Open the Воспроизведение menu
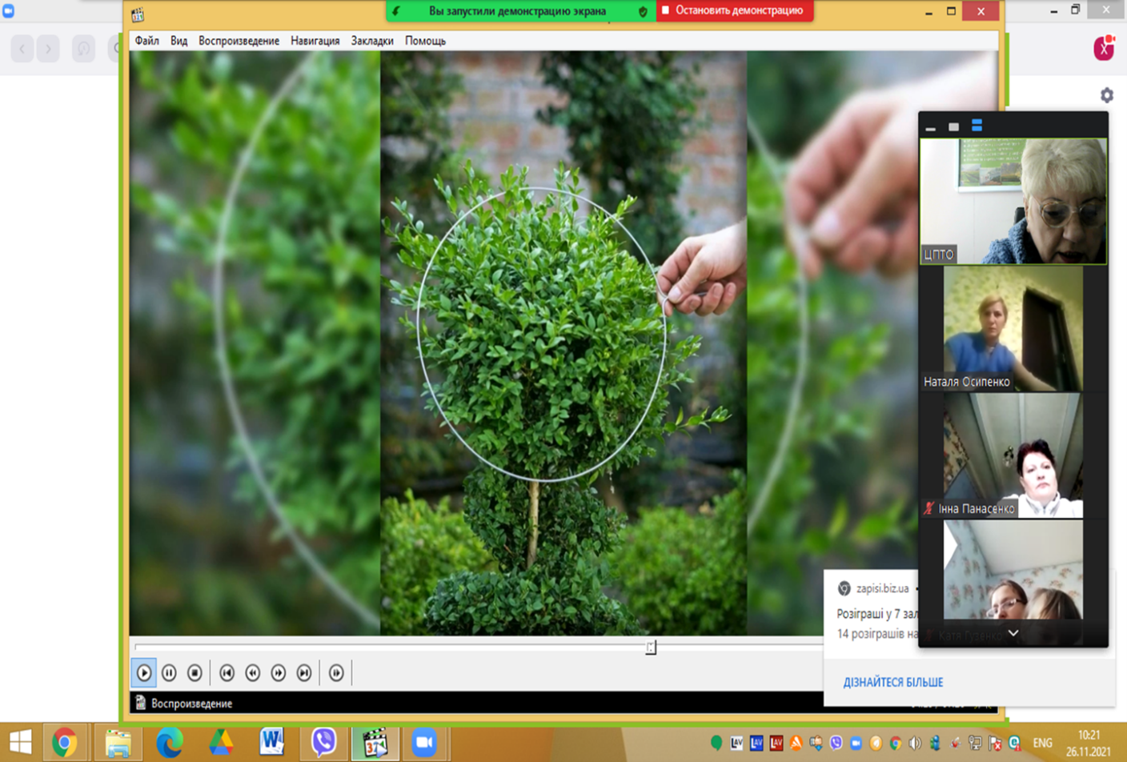 click(239, 41)
